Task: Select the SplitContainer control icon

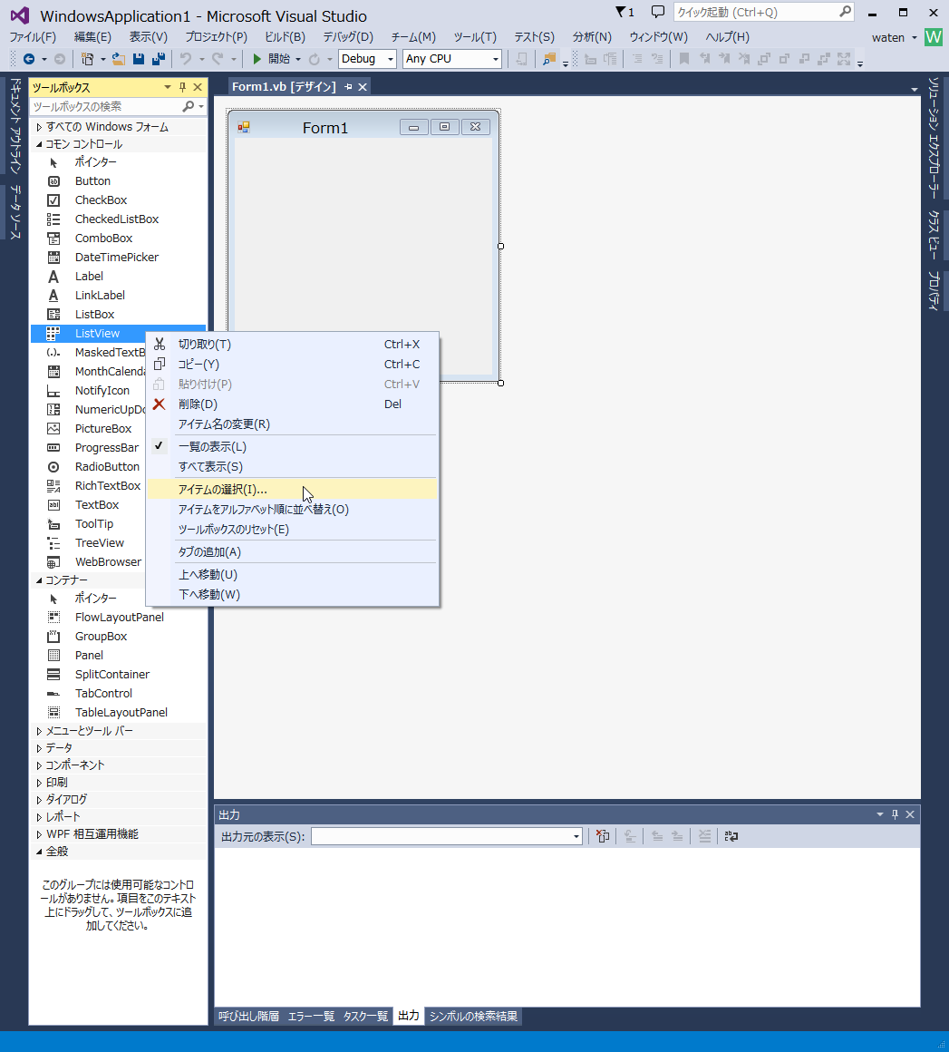Action: pyautogui.click(x=53, y=674)
